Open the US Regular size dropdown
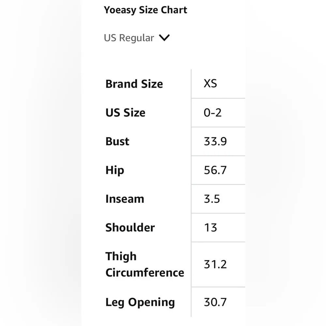The image size is (326, 326). tap(129, 38)
